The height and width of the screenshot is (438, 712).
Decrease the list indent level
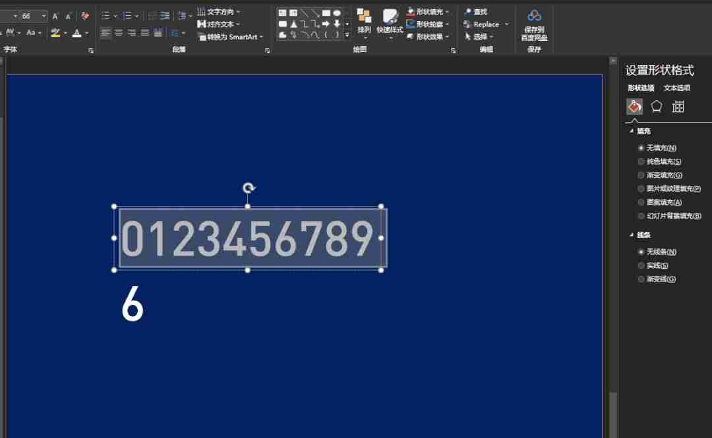[152, 16]
